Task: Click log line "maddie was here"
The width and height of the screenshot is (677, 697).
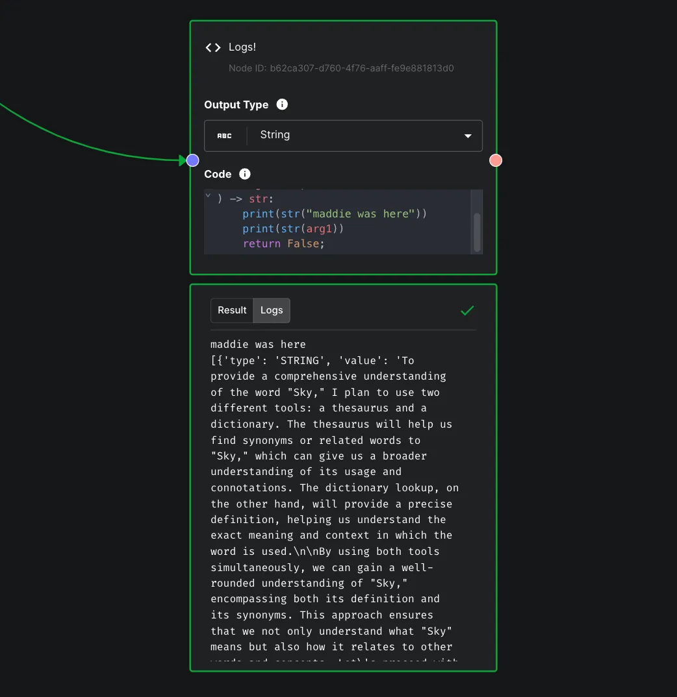Action: pos(258,345)
